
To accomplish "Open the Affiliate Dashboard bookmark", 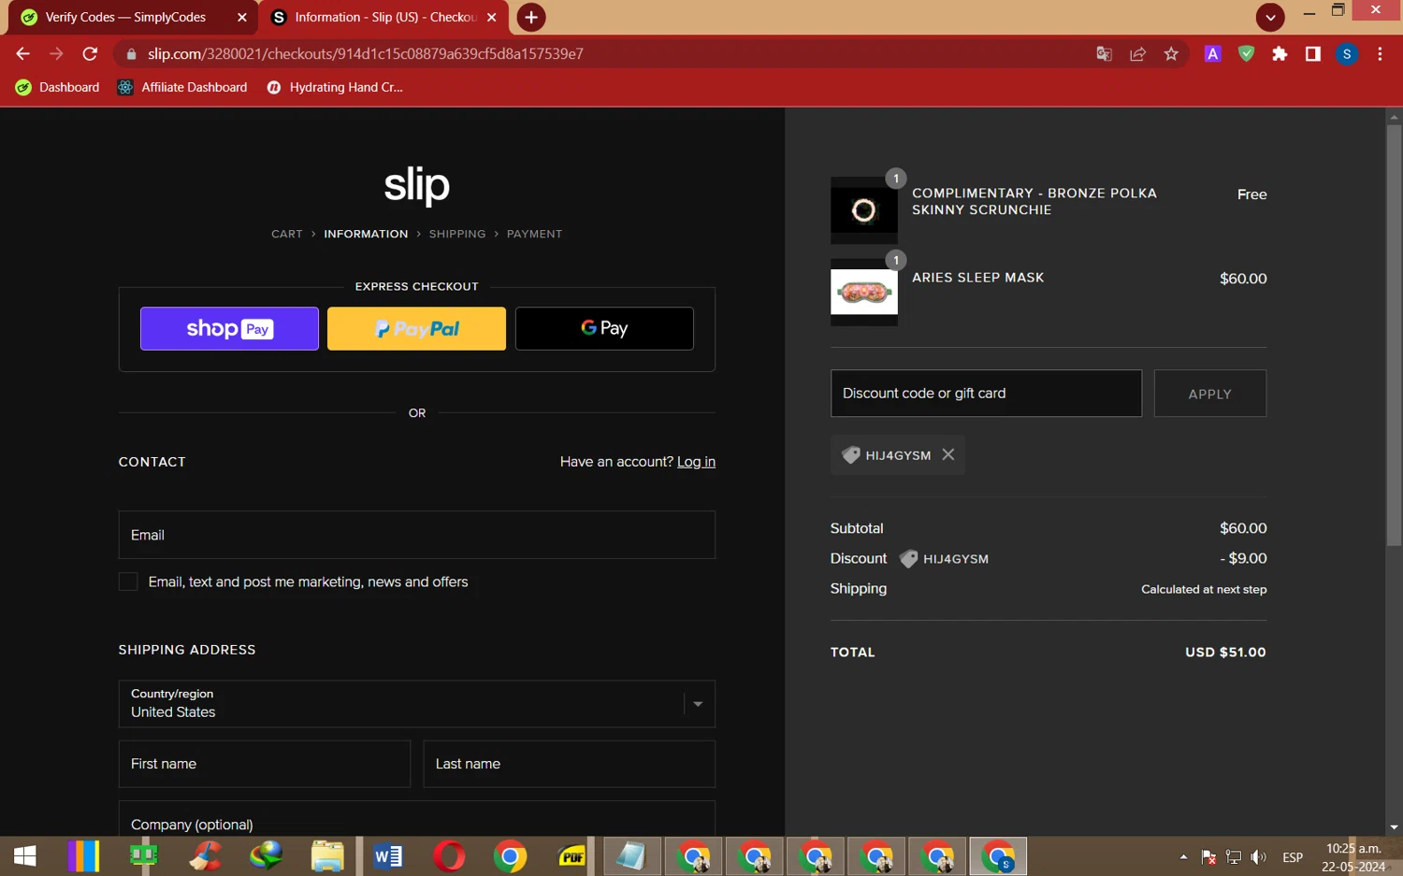I will point(182,87).
